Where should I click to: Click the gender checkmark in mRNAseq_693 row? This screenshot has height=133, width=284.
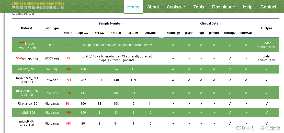[214, 80]
